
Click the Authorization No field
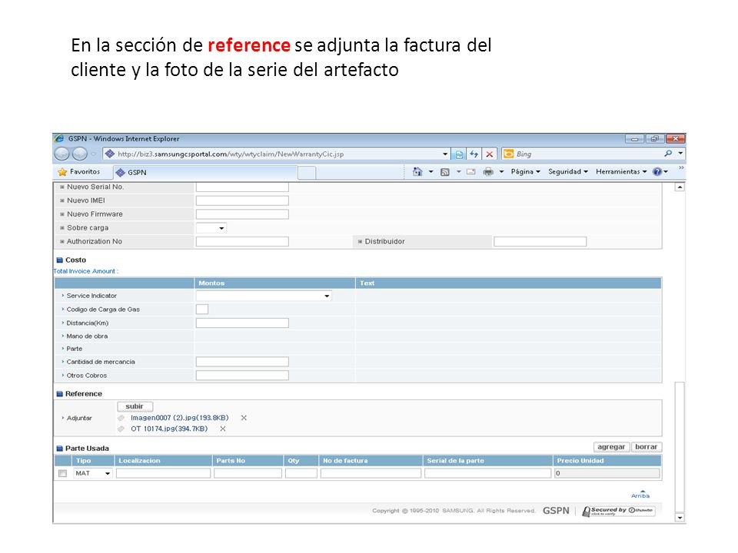point(242,242)
